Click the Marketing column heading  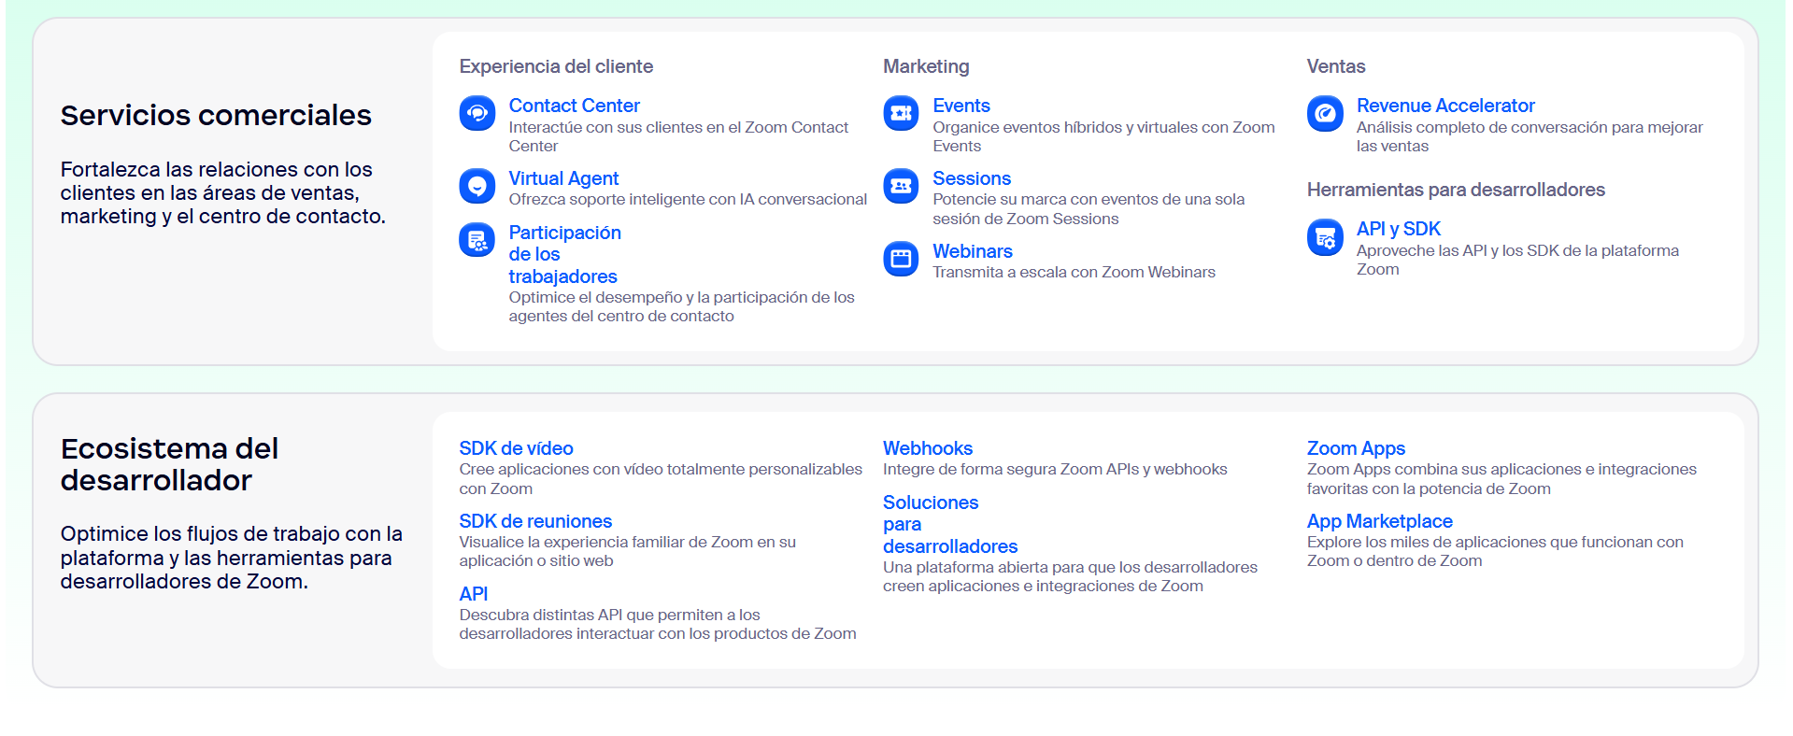926,66
